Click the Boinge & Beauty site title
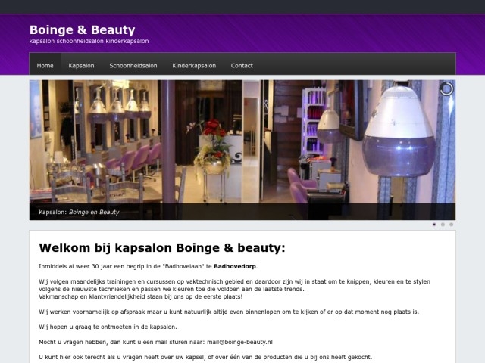The height and width of the screenshot is (363, 485). (x=83, y=30)
